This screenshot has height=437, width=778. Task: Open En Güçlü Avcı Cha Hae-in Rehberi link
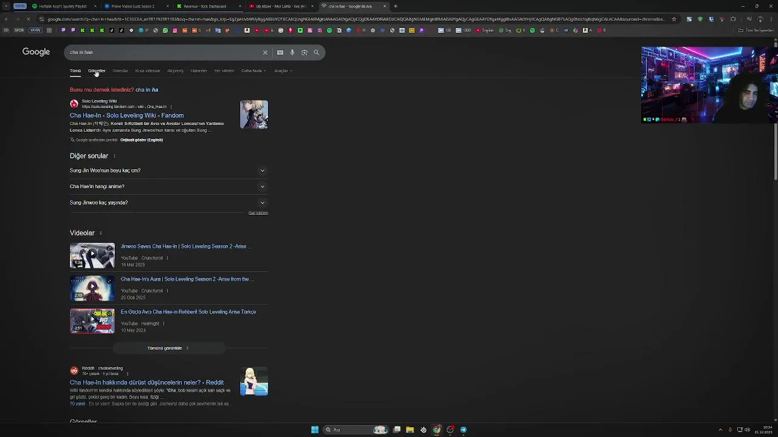pyautogui.click(x=188, y=312)
